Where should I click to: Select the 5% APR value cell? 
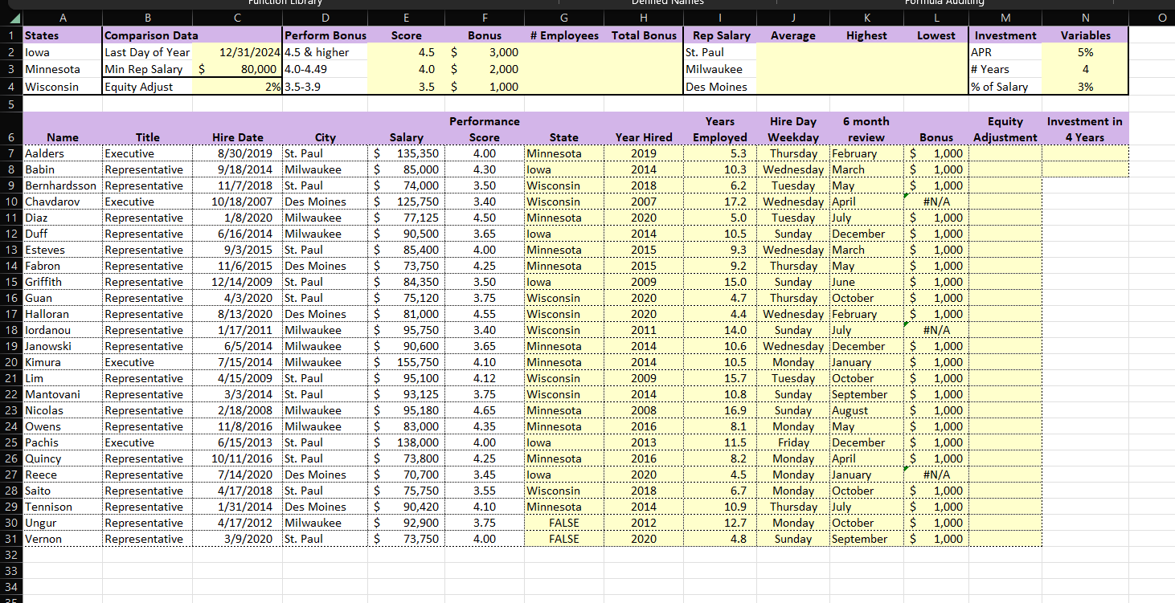coord(1085,52)
